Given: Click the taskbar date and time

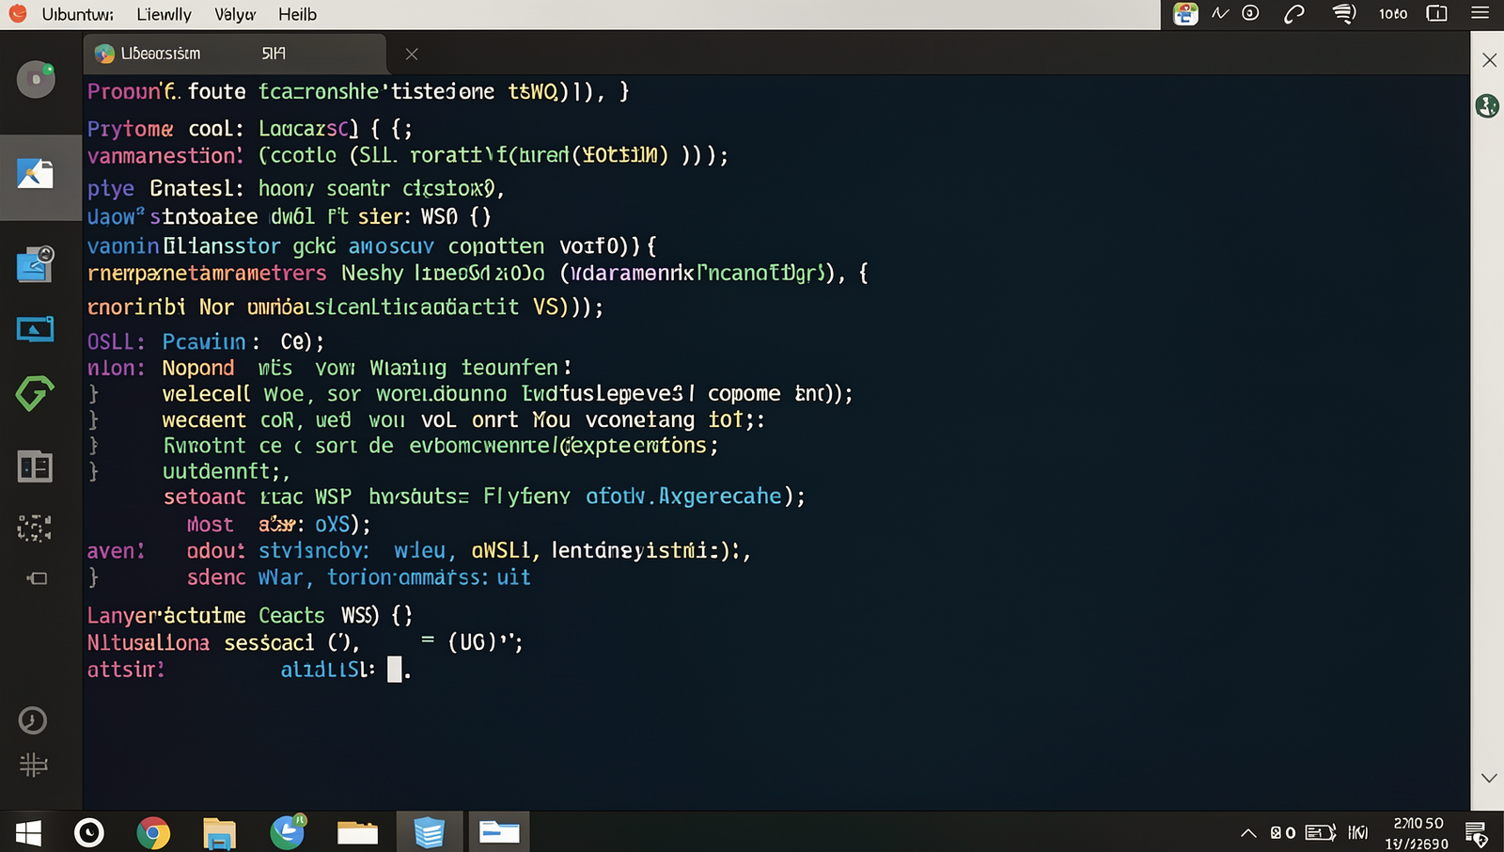Looking at the screenshot, I should tap(1417, 833).
